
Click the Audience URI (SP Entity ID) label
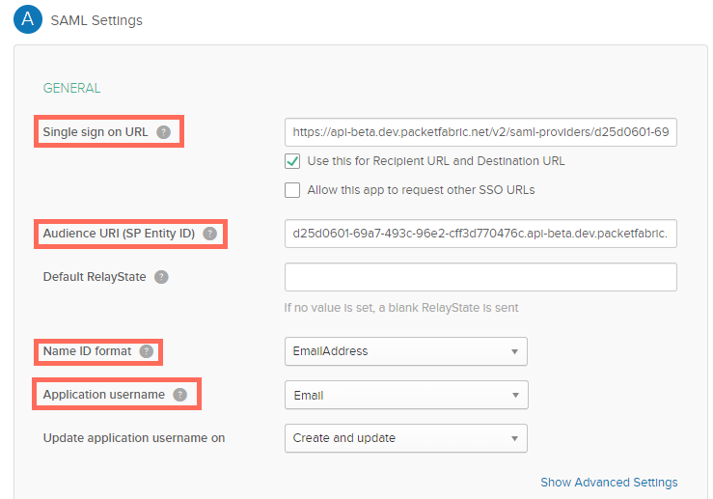click(119, 234)
